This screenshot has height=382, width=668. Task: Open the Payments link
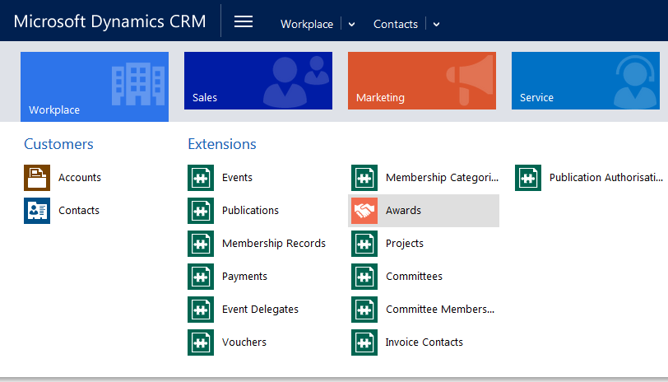tap(244, 277)
